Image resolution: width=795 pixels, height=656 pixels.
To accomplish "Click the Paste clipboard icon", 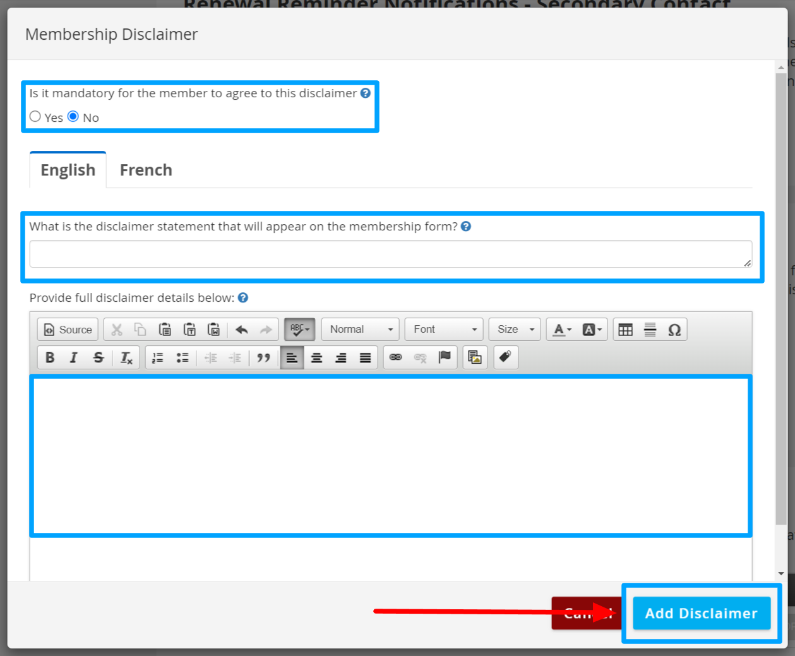I will click(x=165, y=330).
